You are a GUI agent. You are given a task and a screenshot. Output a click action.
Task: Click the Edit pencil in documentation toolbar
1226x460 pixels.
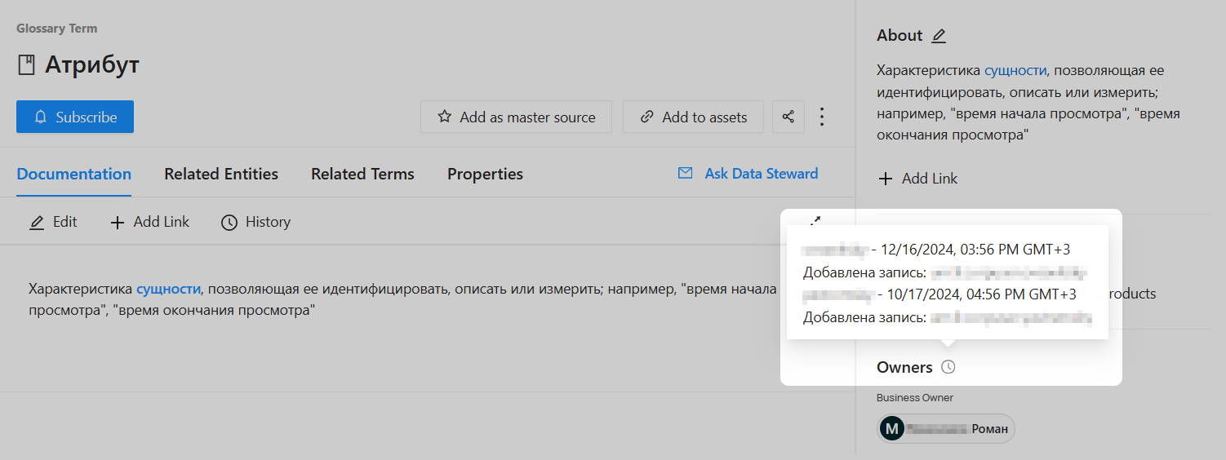point(53,222)
